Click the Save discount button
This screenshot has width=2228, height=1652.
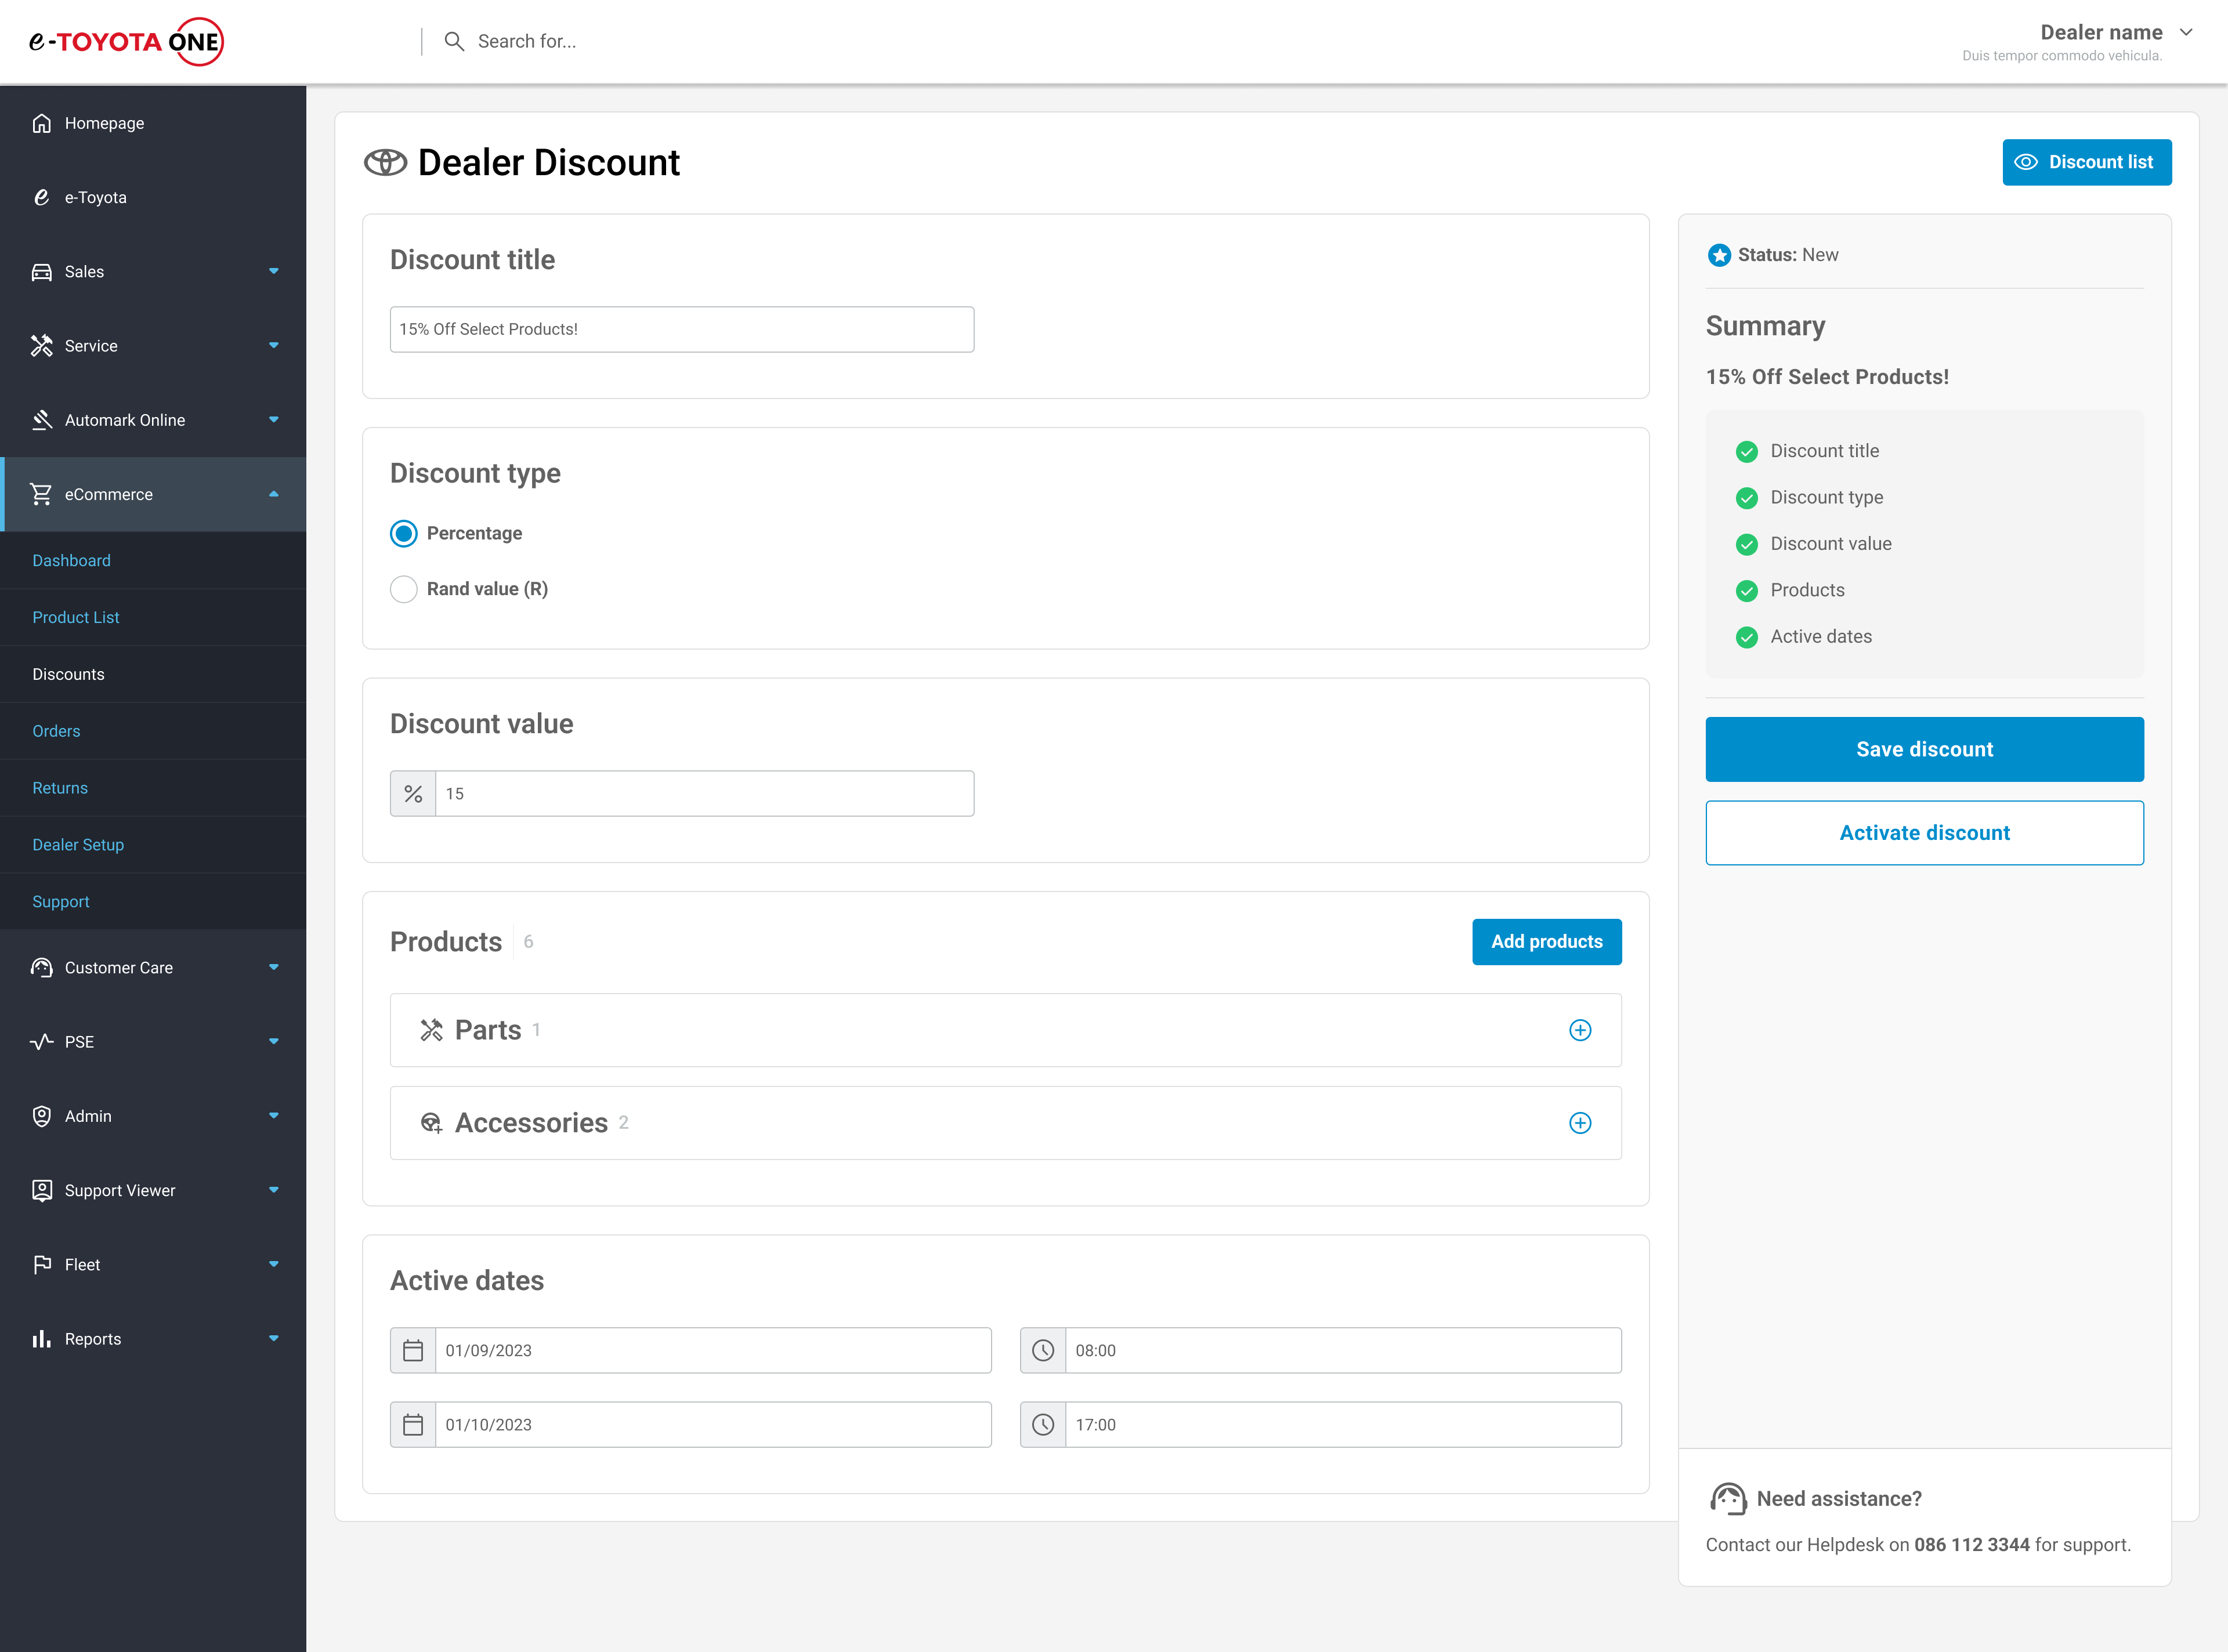point(1924,749)
